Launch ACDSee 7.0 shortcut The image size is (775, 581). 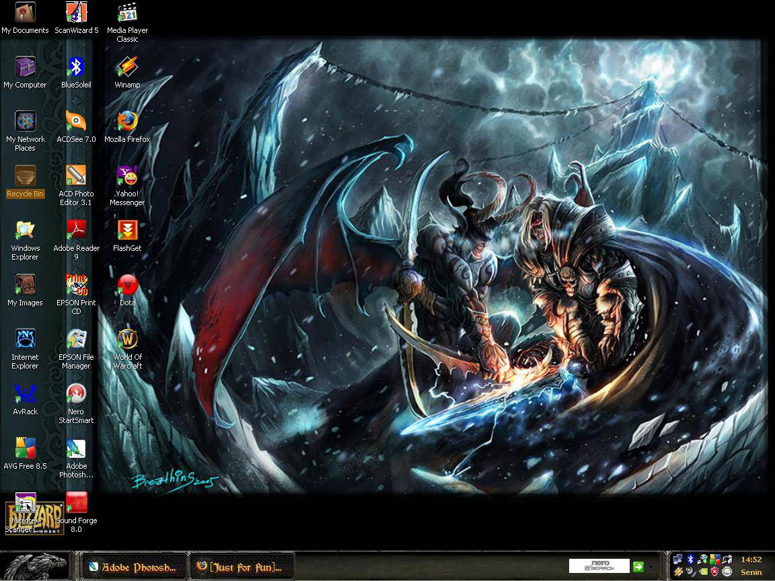point(76,126)
